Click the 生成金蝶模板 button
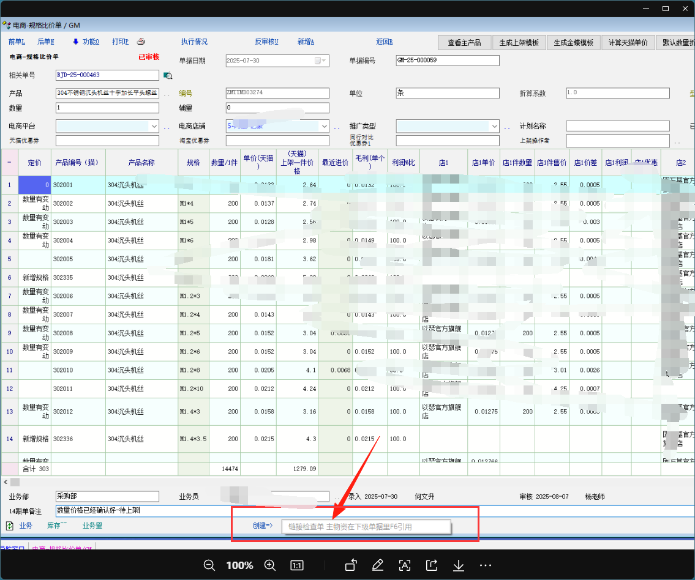 tap(573, 43)
